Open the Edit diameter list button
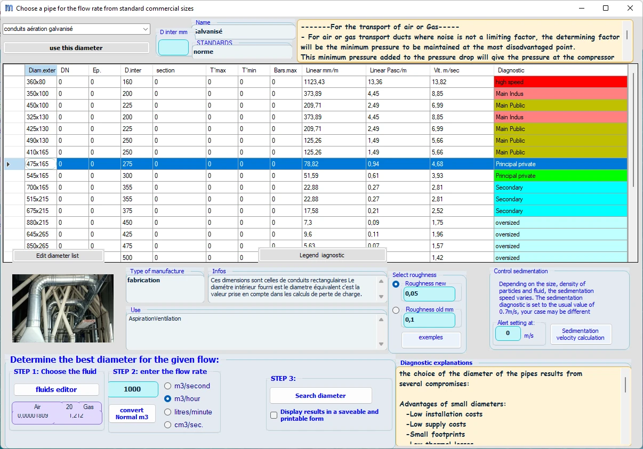Viewport: 643px width, 449px height. click(58, 256)
